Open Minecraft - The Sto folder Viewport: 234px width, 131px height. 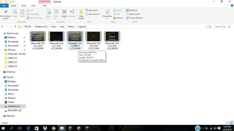tap(16, 54)
